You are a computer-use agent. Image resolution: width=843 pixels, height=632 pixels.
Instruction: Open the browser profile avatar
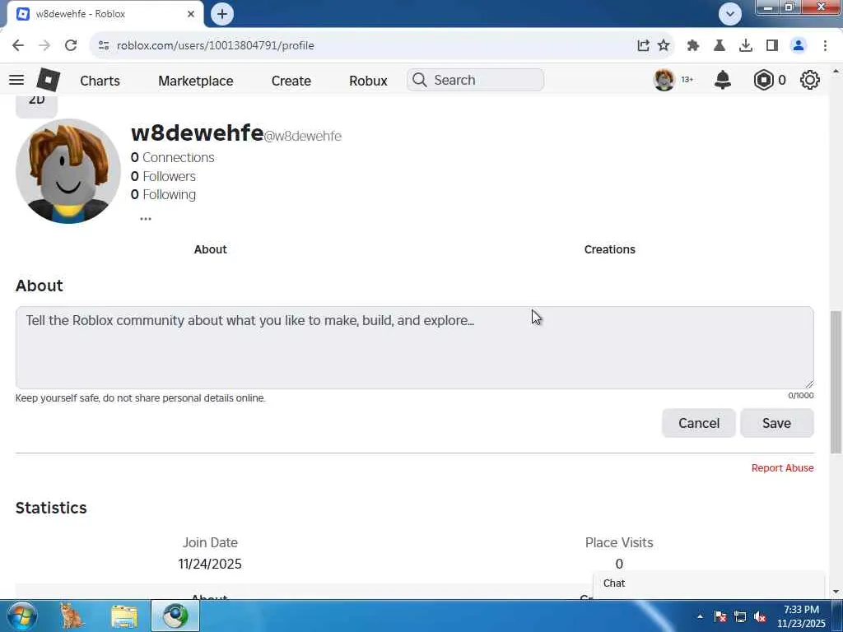(799, 45)
